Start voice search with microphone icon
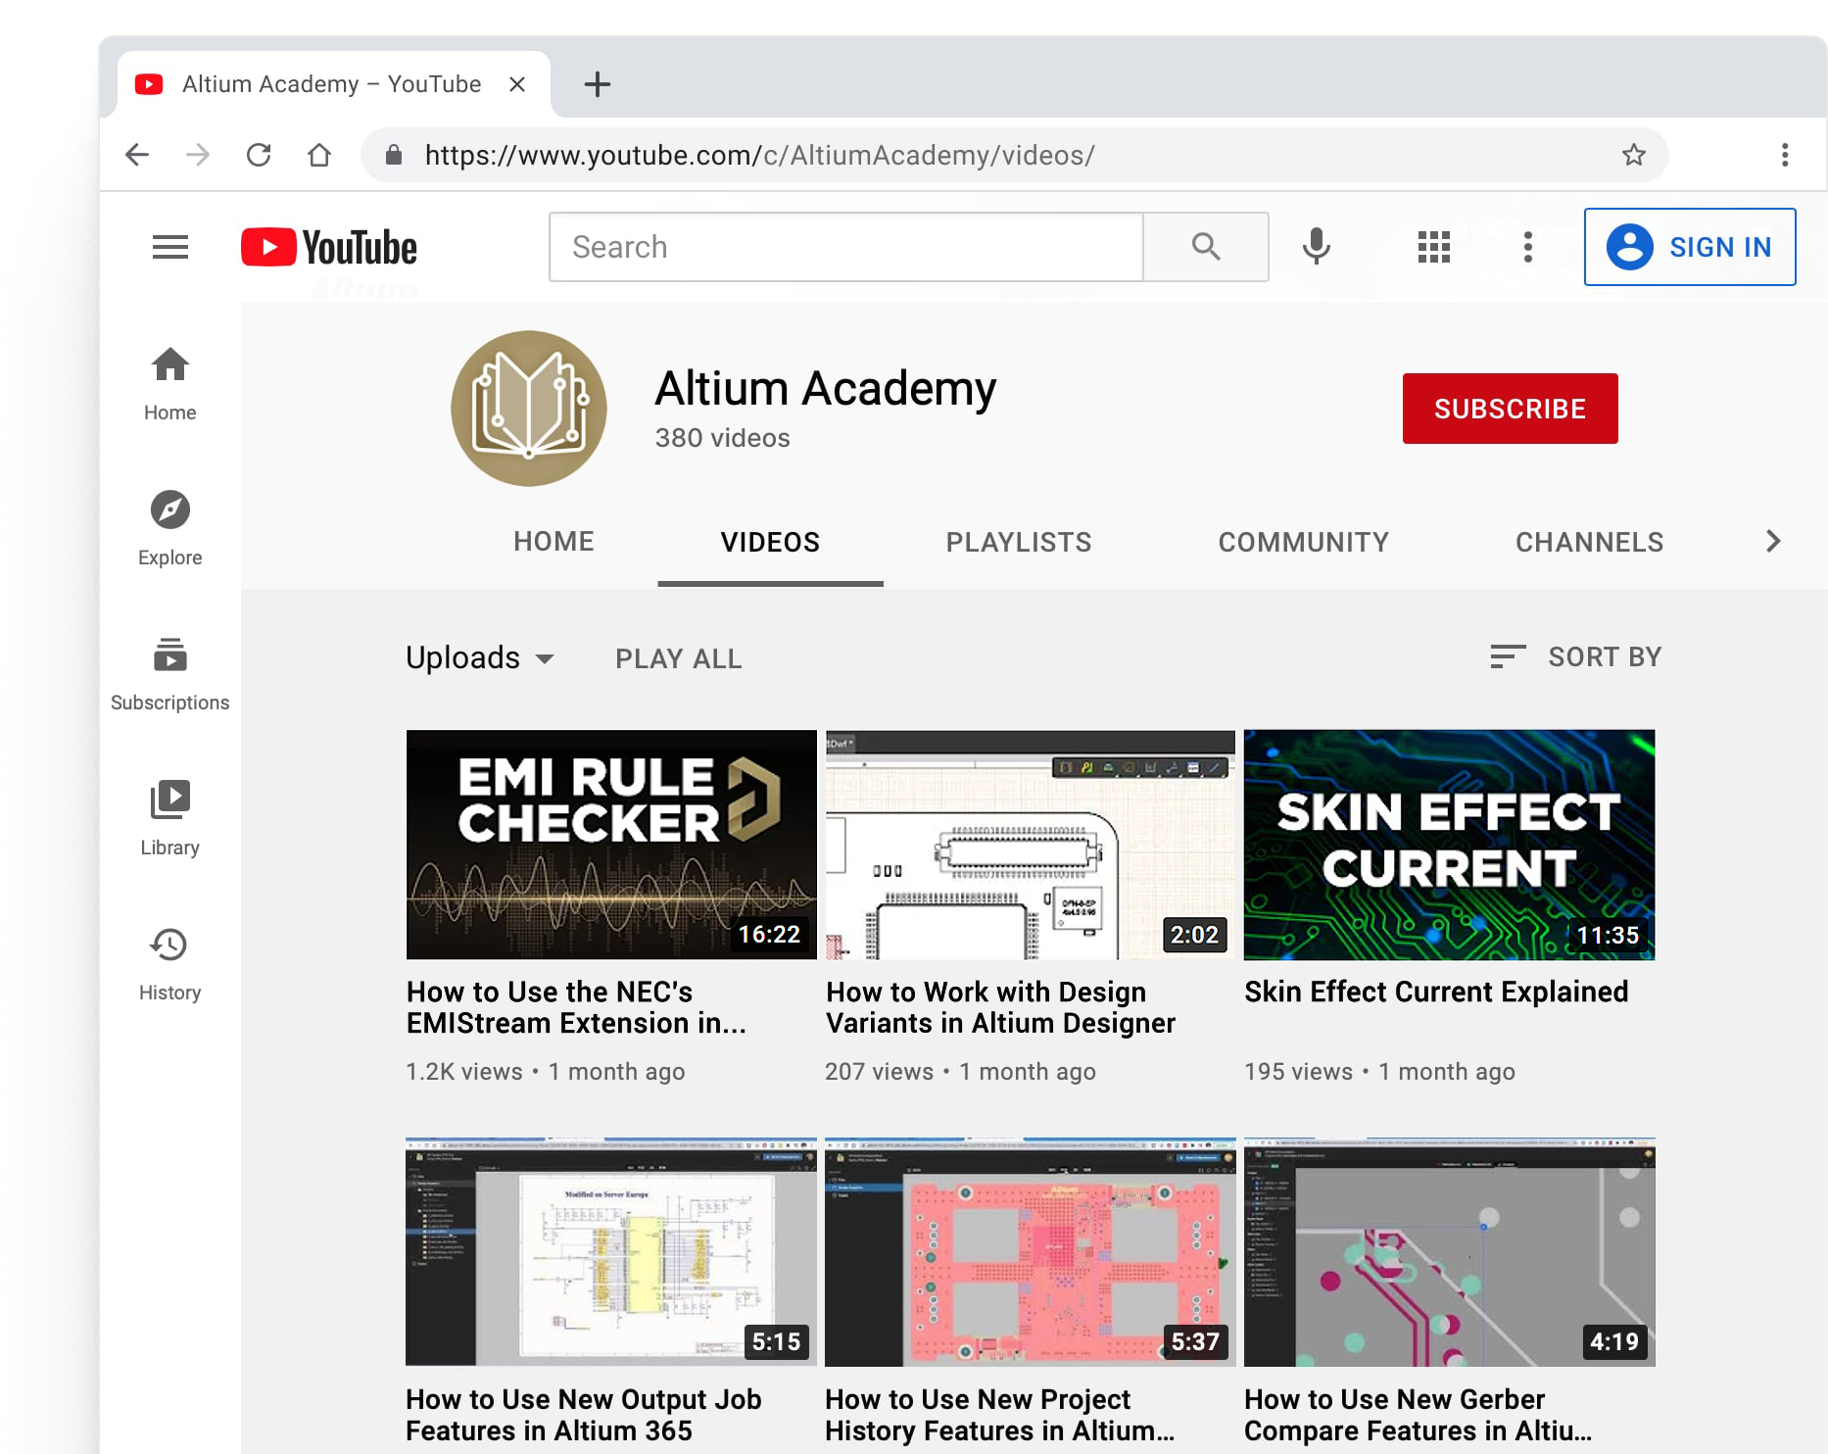 coord(1316,247)
